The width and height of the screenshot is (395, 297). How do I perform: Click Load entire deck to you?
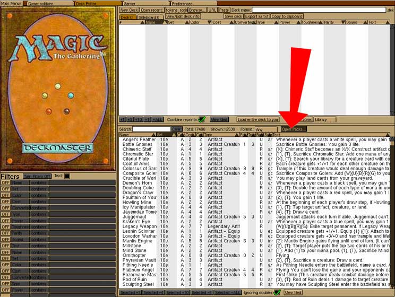coord(257,119)
